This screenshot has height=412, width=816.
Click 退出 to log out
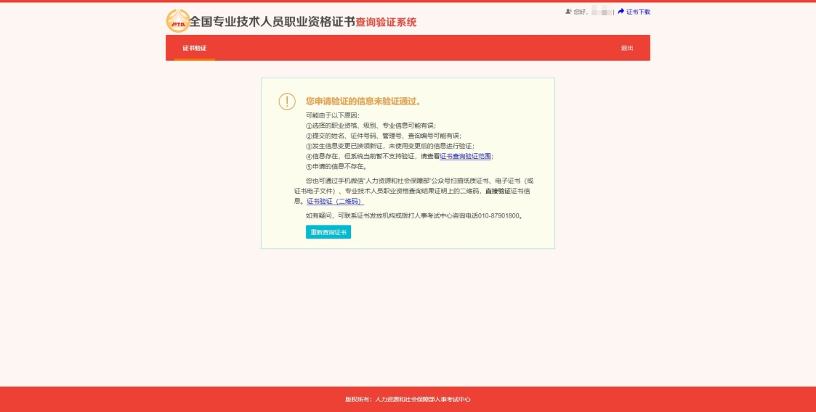[x=626, y=48]
